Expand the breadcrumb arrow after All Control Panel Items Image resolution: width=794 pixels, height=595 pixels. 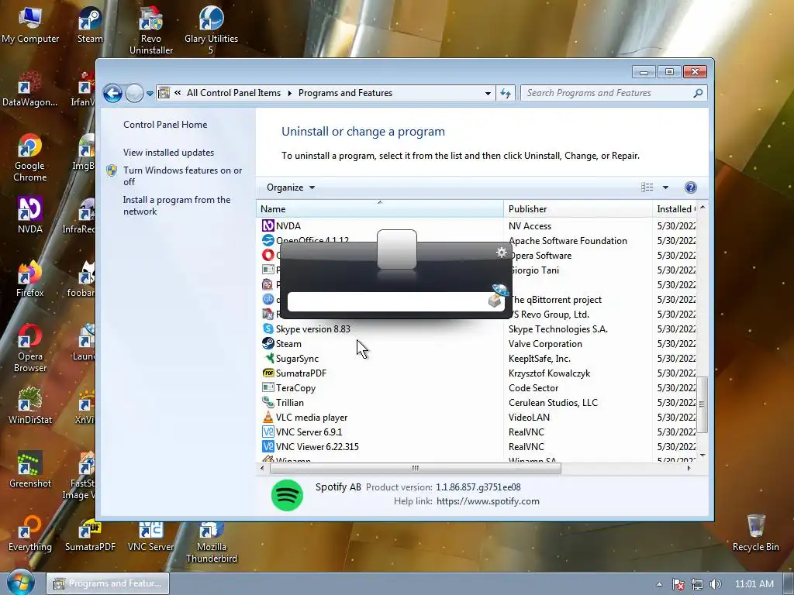click(x=290, y=93)
